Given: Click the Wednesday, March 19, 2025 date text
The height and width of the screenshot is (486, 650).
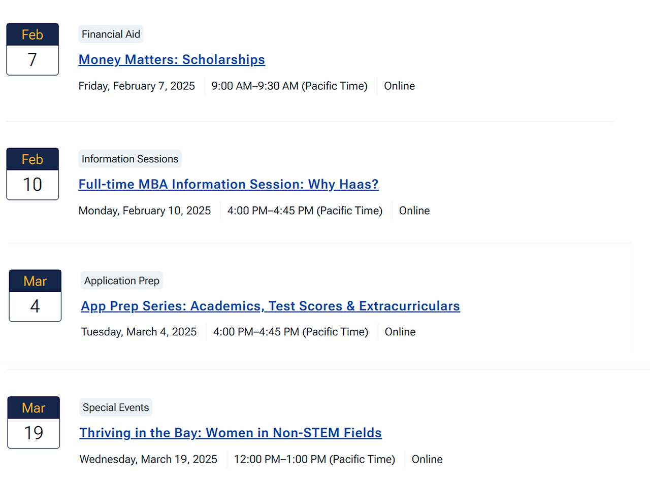Looking at the screenshot, I should 148,460.
